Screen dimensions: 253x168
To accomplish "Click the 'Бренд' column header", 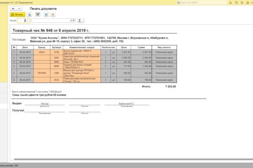I will 42,47.
